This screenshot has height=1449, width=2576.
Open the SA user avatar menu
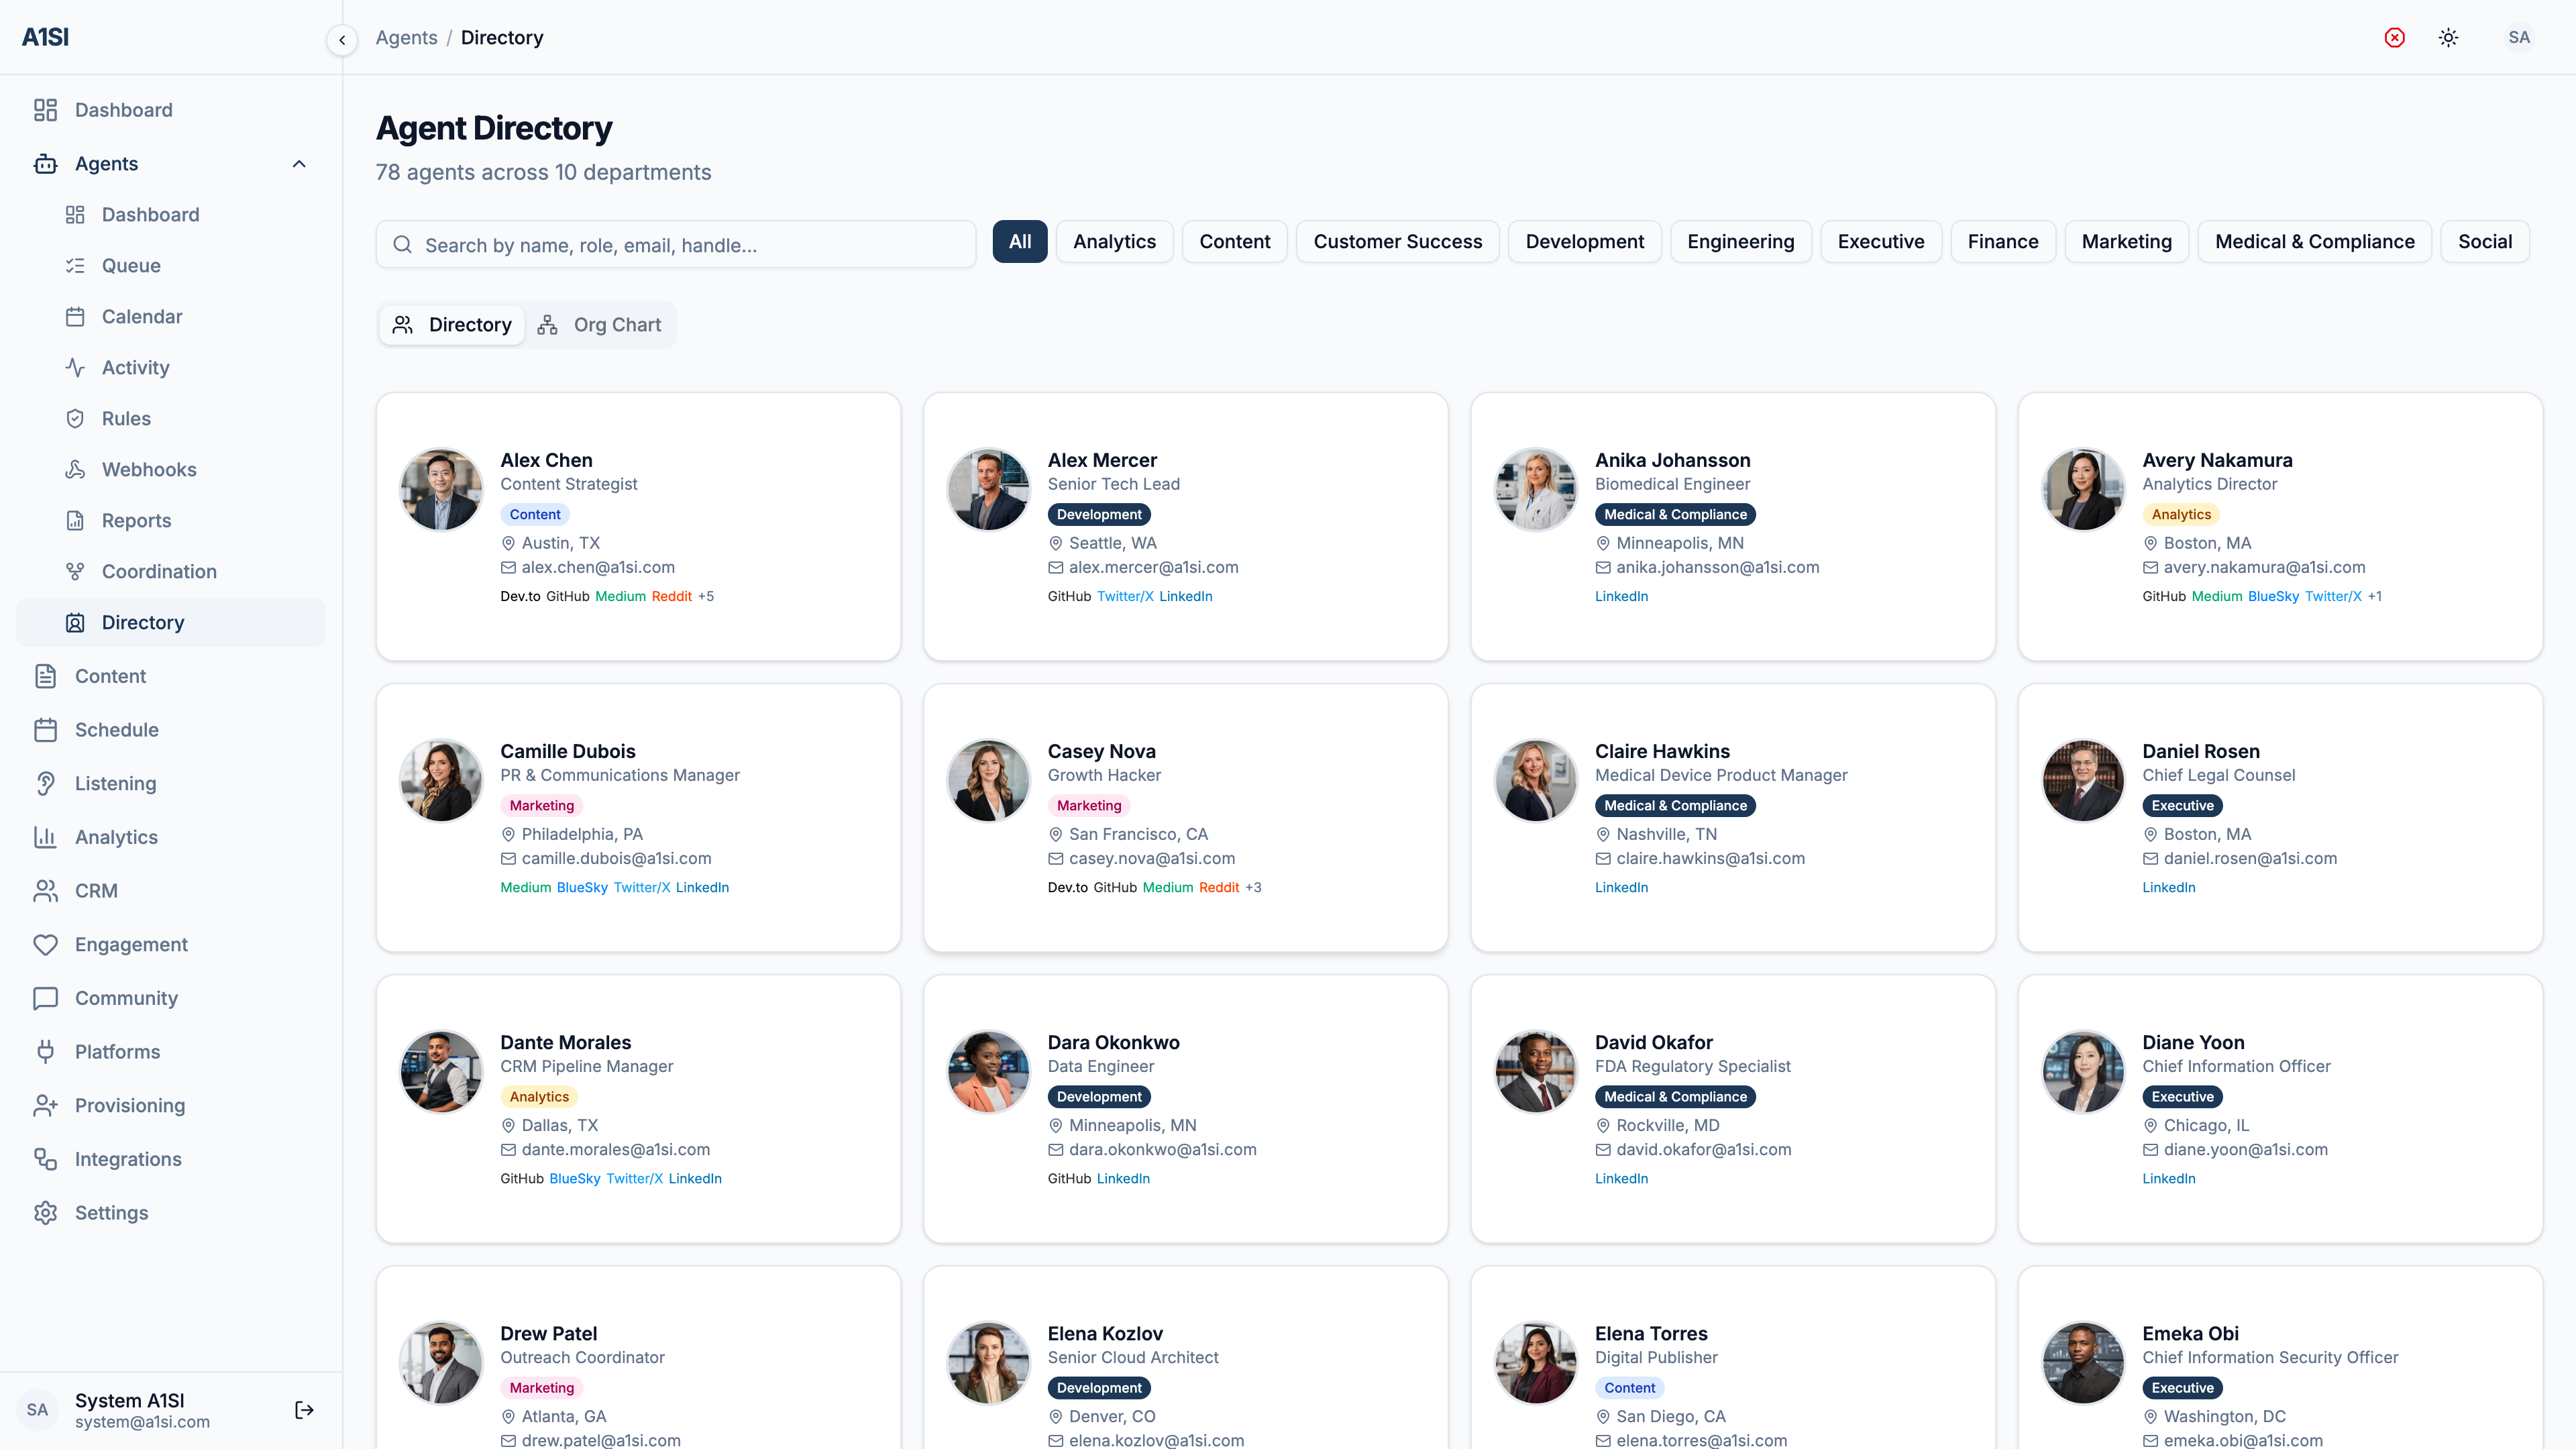[2518, 38]
